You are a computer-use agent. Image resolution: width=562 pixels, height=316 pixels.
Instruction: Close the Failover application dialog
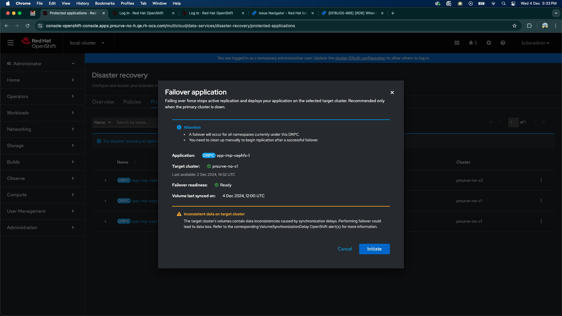tap(392, 92)
